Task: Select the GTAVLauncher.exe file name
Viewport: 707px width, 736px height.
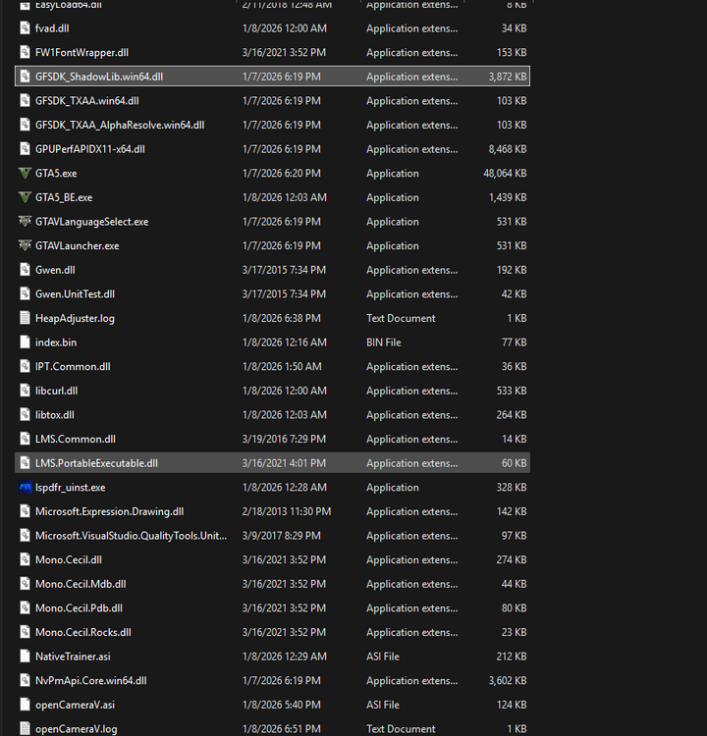Action: point(77,245)
